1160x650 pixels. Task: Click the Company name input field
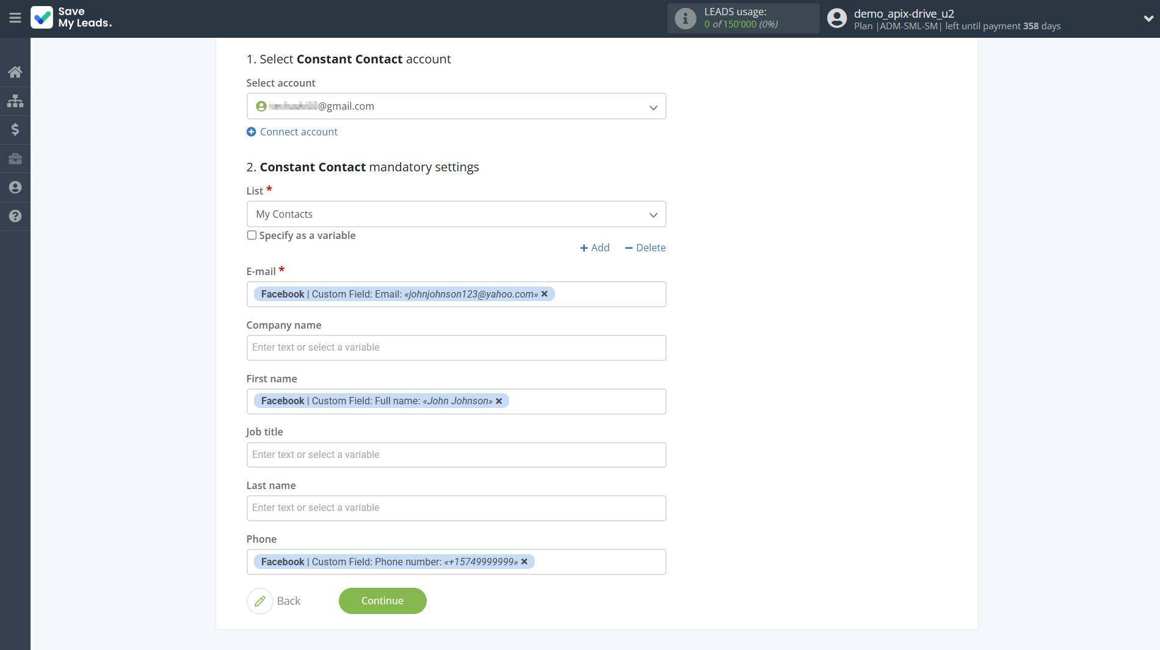point(456,348)
